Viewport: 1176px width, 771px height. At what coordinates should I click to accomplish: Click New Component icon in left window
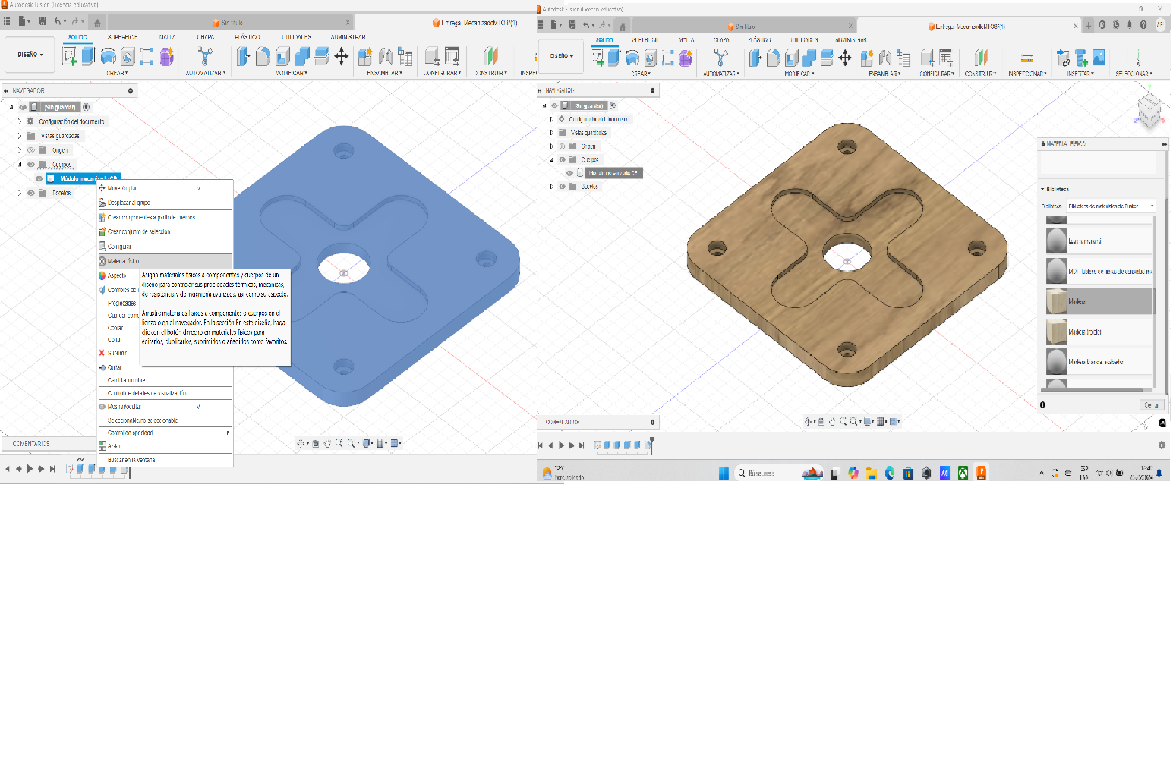pos(365,56)
